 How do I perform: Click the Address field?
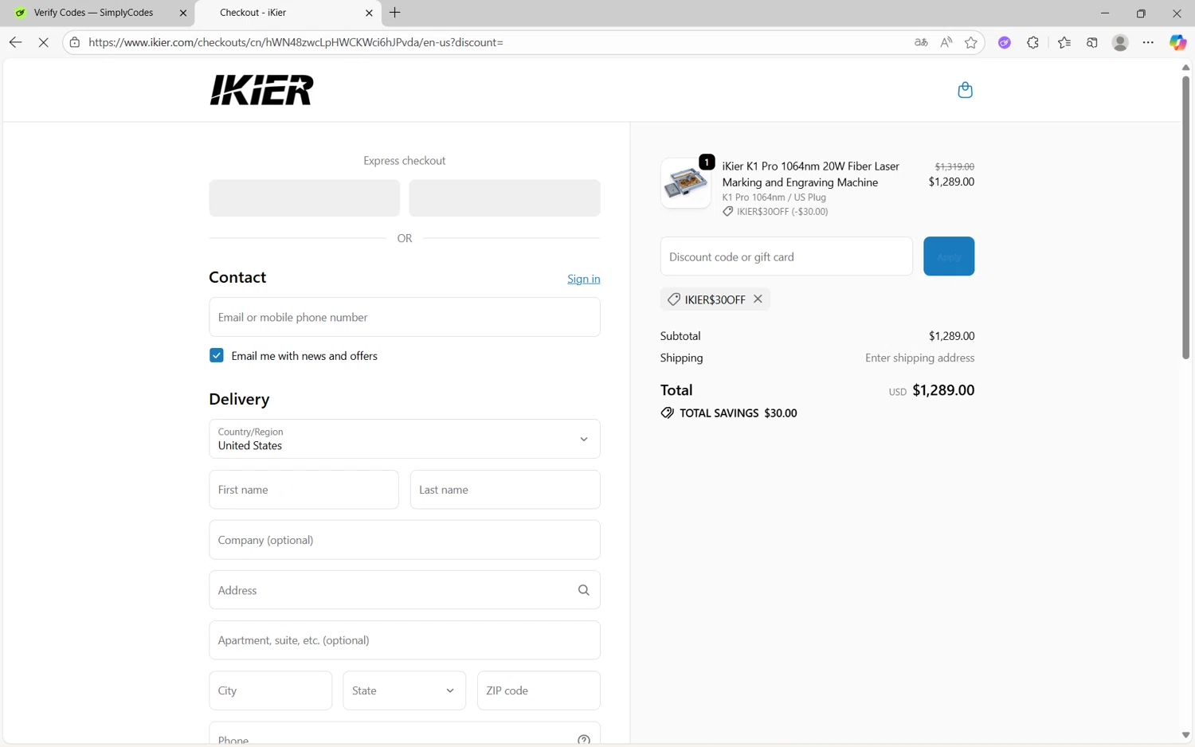pyautogui.click(x=405, y=590)
